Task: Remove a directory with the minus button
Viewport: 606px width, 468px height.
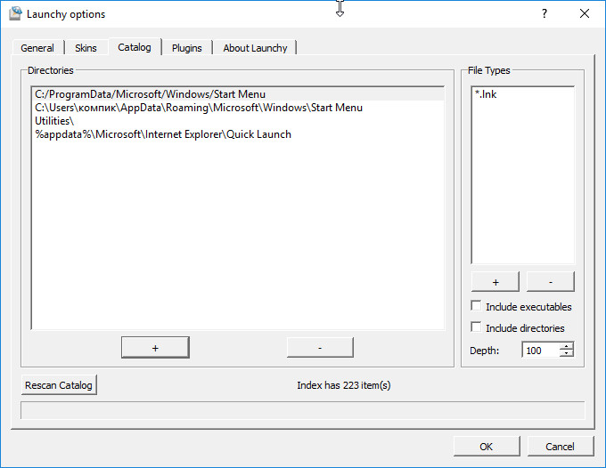Action: [x=320, y=348]
